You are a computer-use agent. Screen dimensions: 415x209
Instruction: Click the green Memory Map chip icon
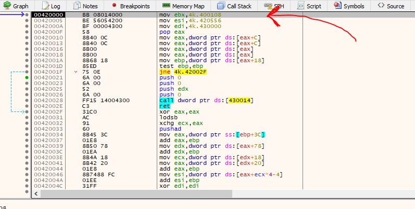[x=166, y=6]
